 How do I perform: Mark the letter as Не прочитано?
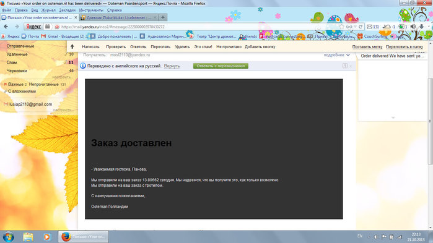(x=229, y=47)
